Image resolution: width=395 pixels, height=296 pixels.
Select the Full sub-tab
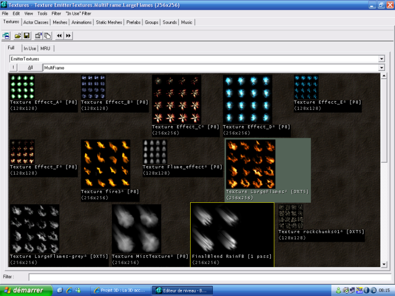coord(11,48)
